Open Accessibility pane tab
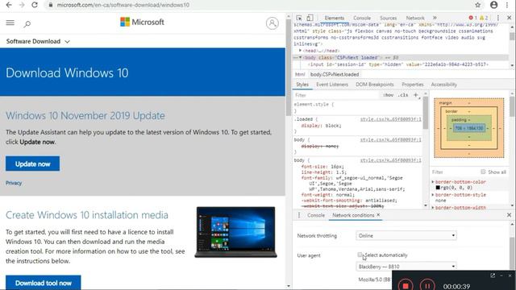 (444, 85)
